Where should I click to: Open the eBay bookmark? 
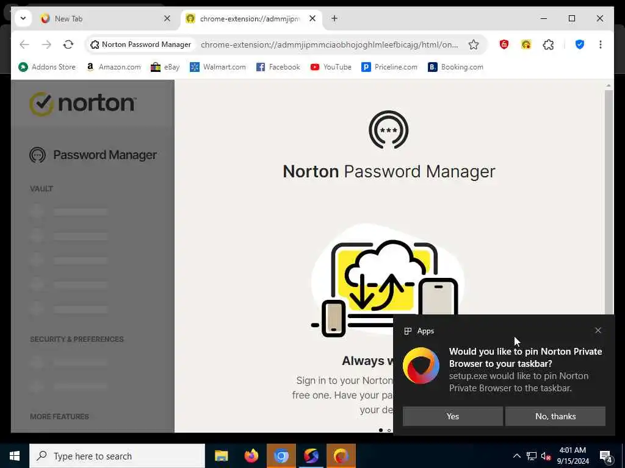pos(165,67)
